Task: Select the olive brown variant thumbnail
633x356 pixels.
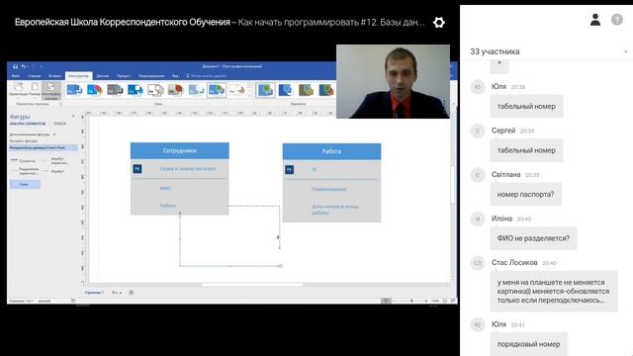Action: tap(306, 90)
